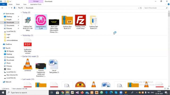
Task: Click the taskbar search box
Action: [27, 93]
